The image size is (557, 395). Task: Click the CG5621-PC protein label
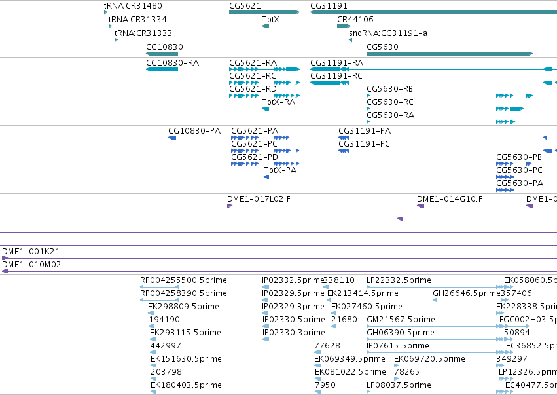[255, 144]
